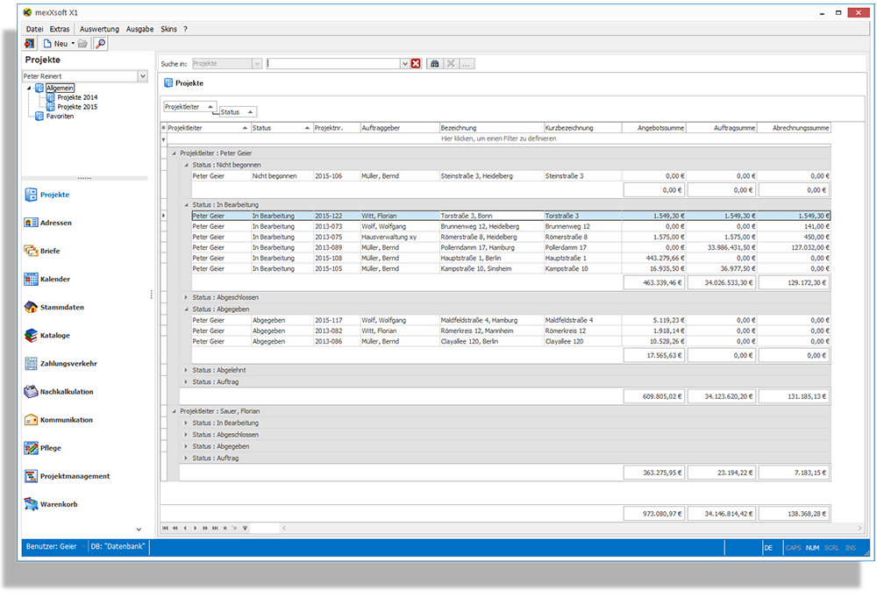Open the Skins menu
Screen dimensions: 877x597
168,29
